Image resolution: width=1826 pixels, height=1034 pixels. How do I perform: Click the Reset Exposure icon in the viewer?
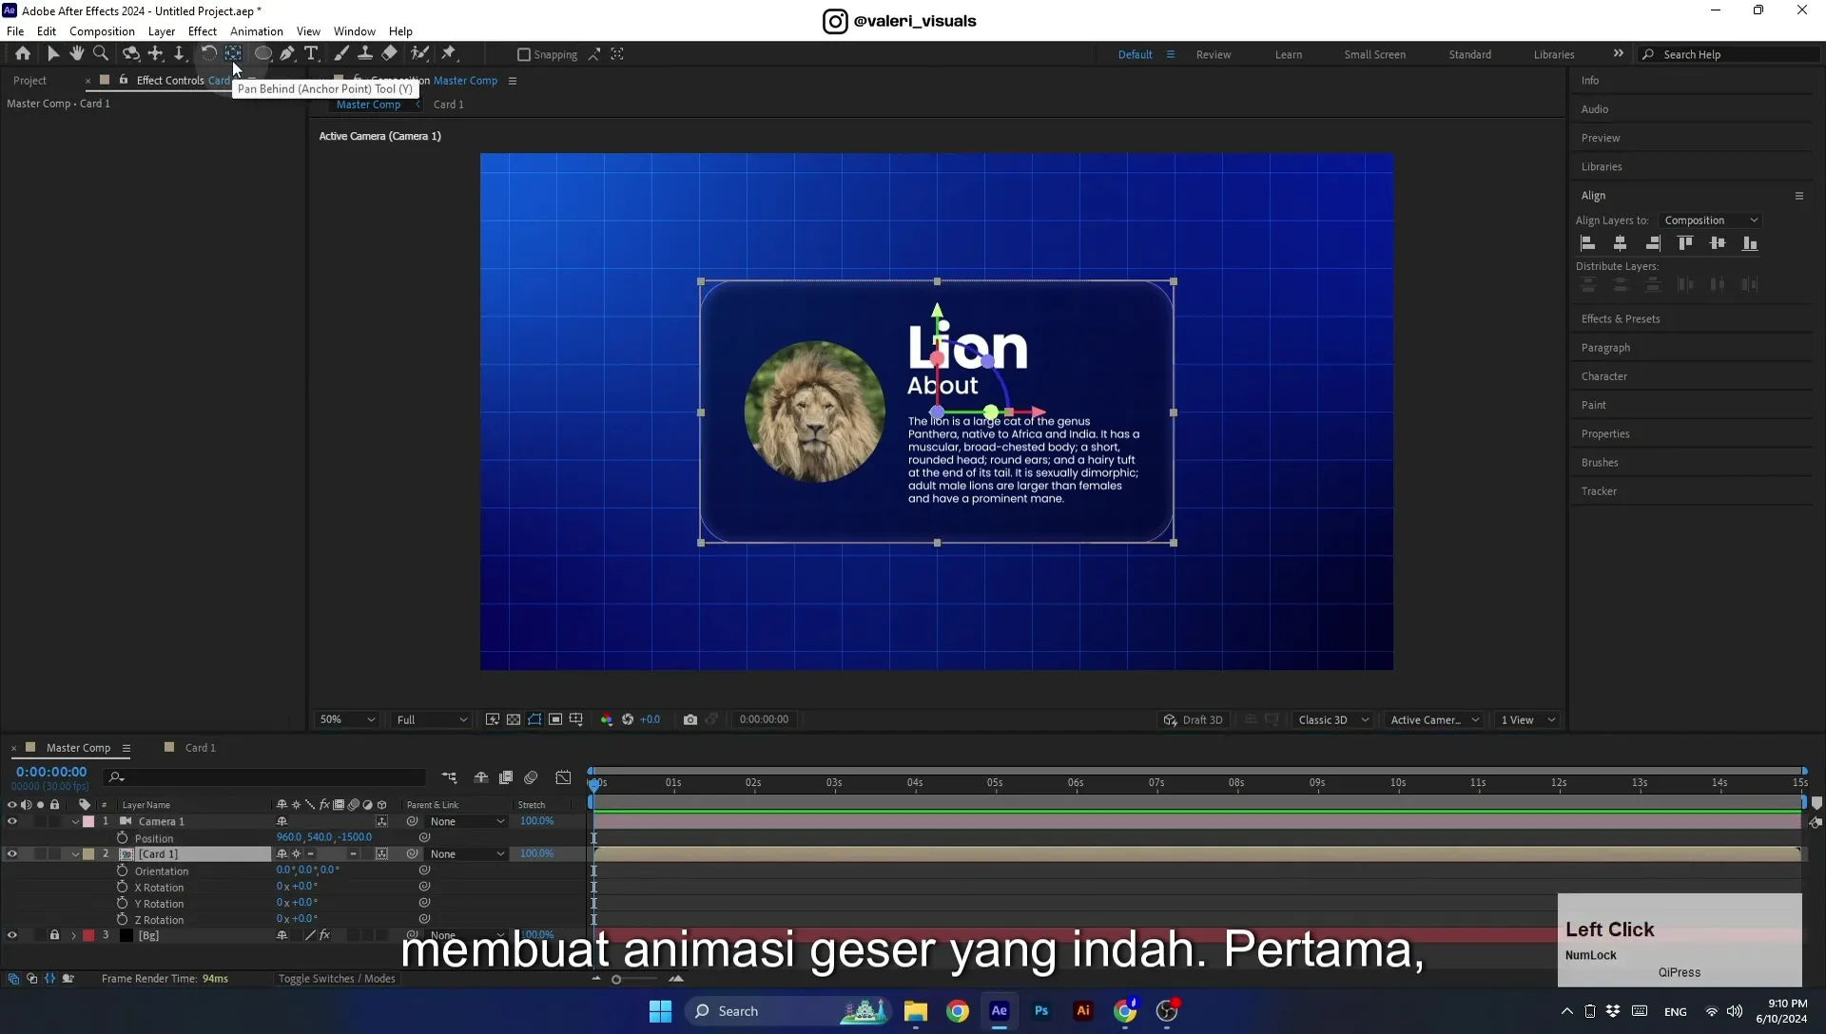pyautogui.click(x=628, y=719)
